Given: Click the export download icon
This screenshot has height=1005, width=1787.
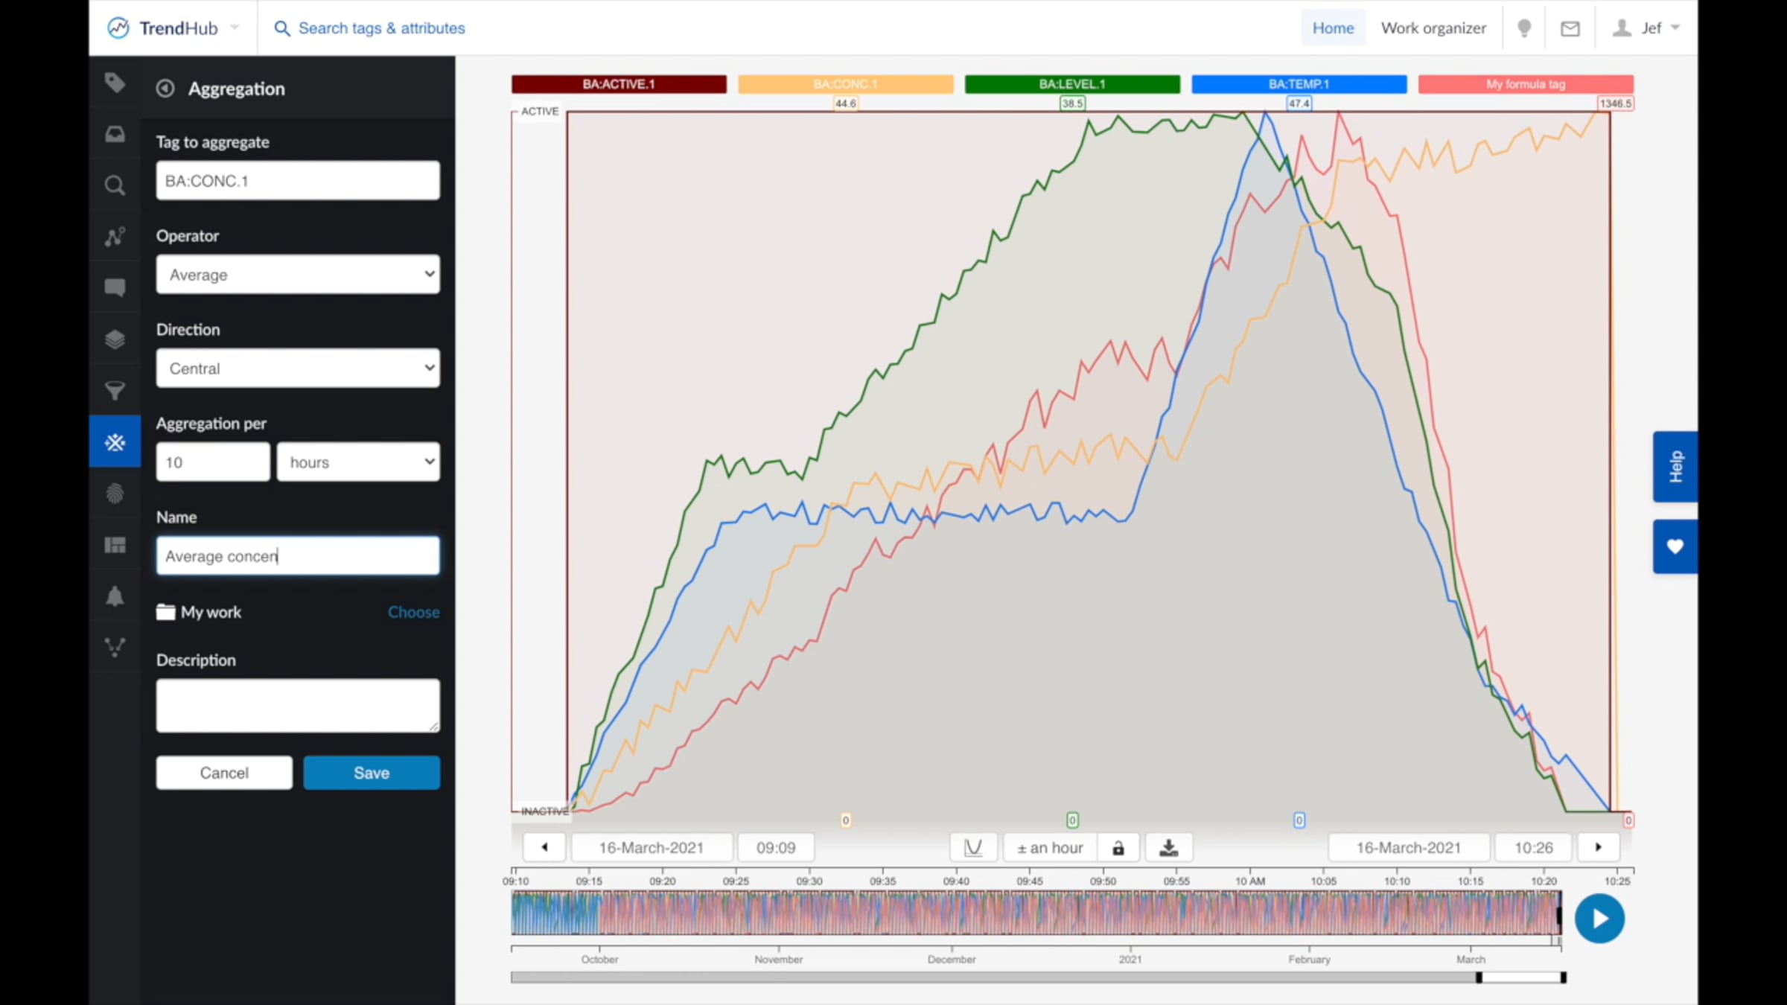Looking at the screenshot, I should pos(1168,847).
